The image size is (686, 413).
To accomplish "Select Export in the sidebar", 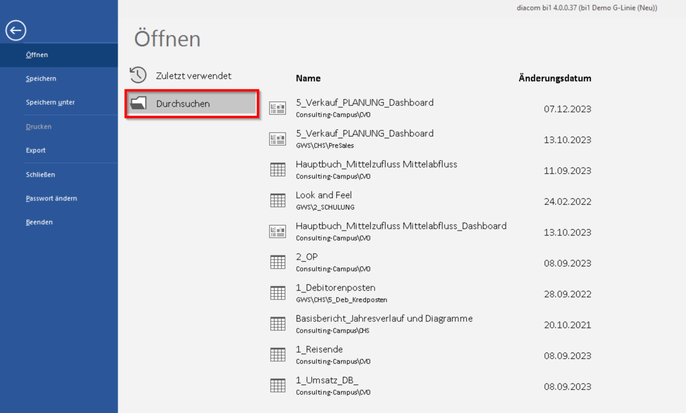I will [59, 150].
